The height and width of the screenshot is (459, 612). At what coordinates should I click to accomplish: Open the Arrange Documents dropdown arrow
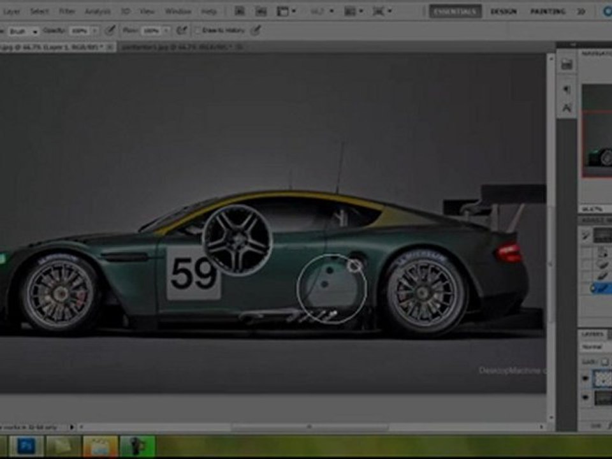(361, 11)
